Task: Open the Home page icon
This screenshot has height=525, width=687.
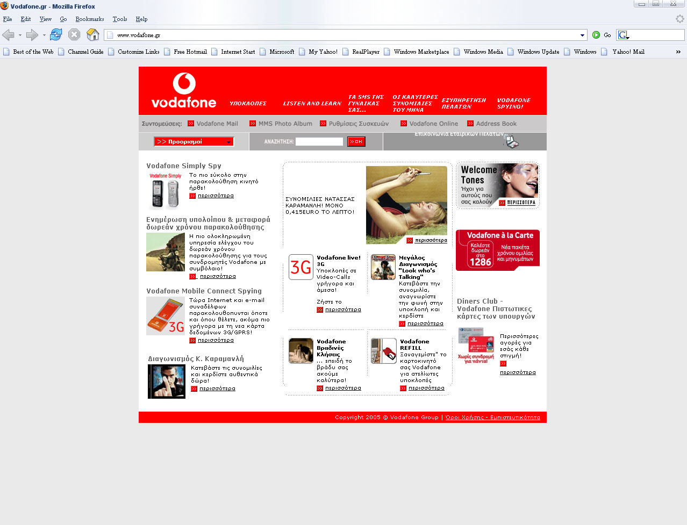Action: 93,35
